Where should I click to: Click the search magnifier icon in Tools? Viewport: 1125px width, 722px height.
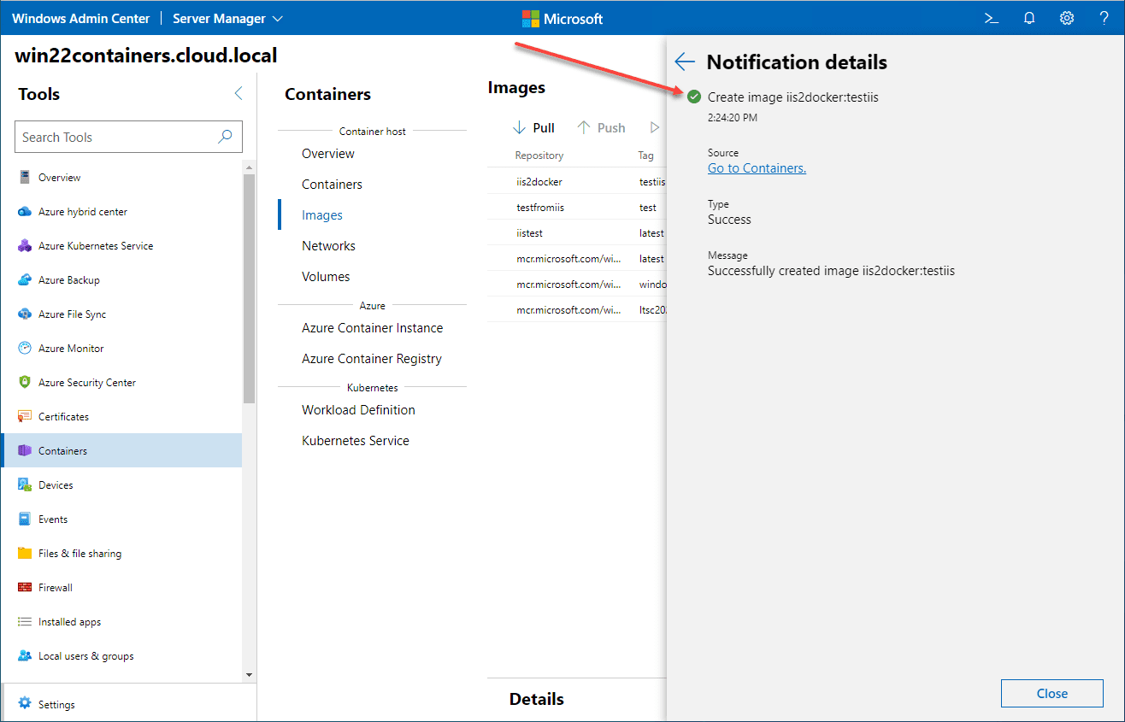[x=226, y=137]
